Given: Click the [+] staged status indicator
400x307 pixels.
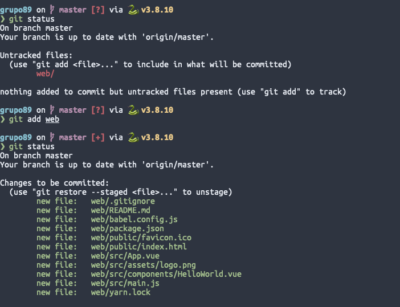Looking at the screenshot, I should (98, 137).
